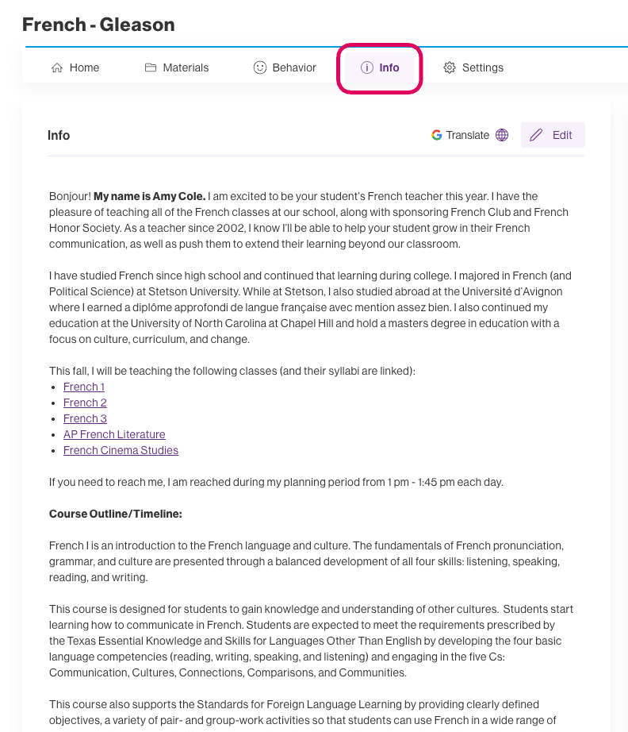Visit the French Cinema Studies link
This screenshot has height=732, width=628.
[121, 451]
